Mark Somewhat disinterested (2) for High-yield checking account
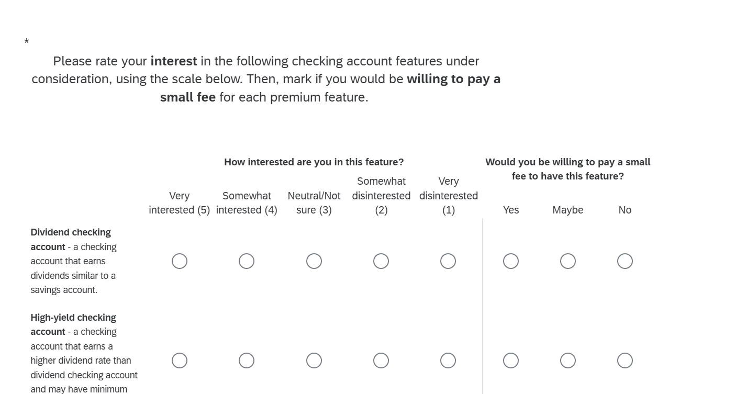 pos(381,361)
